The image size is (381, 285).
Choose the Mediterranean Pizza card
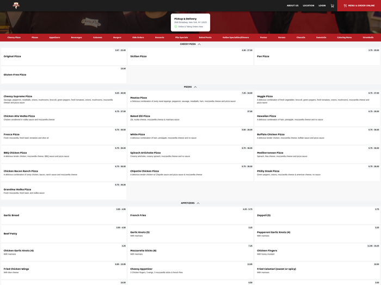pos(317,154)
